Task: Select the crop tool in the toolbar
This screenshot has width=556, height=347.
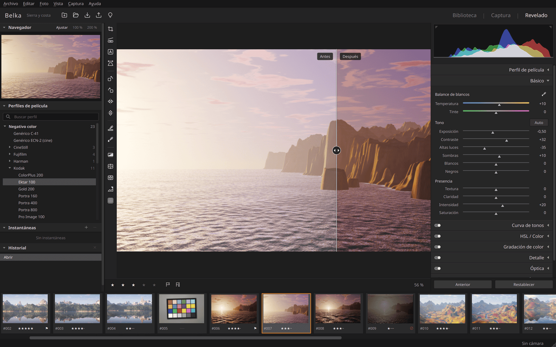Action: pyautogui.click(x=111, y=29)
